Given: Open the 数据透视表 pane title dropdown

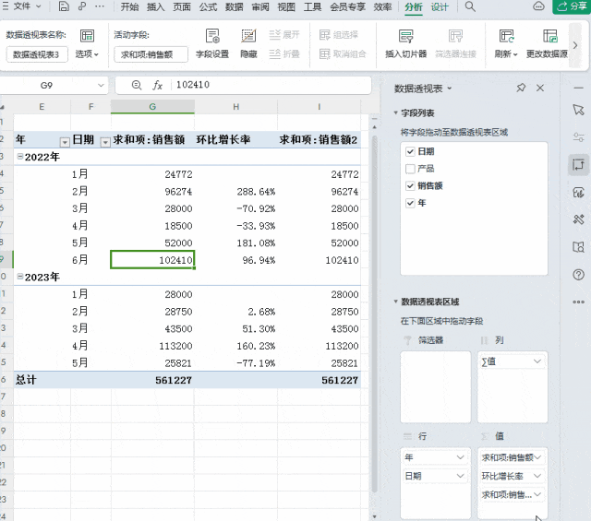Looking at the screenshot, I should [450, 89].
